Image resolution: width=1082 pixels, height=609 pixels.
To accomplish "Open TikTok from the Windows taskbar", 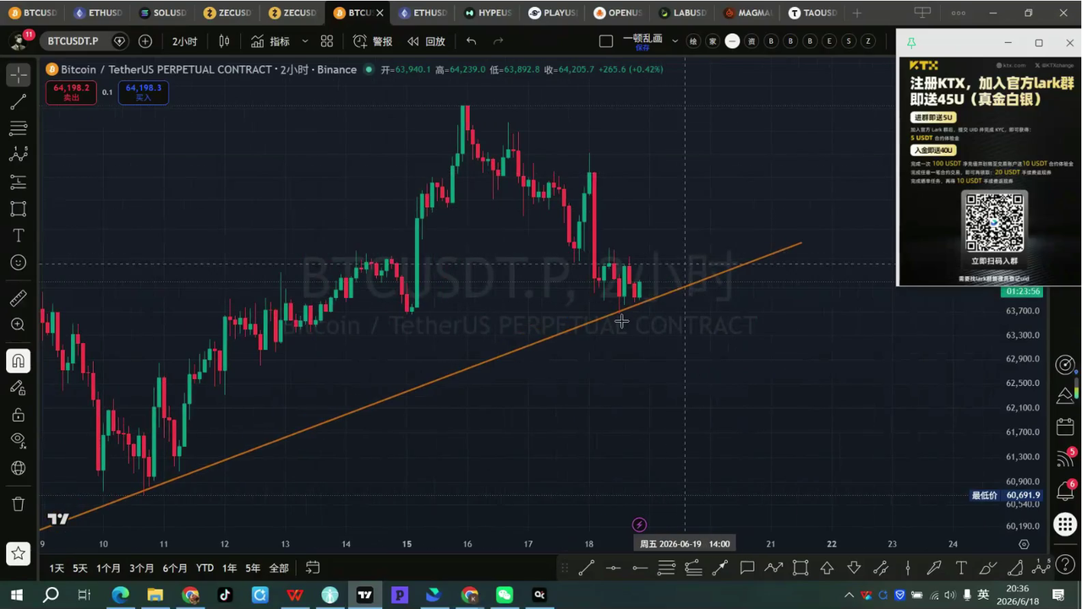I will (x=225, y=595).
